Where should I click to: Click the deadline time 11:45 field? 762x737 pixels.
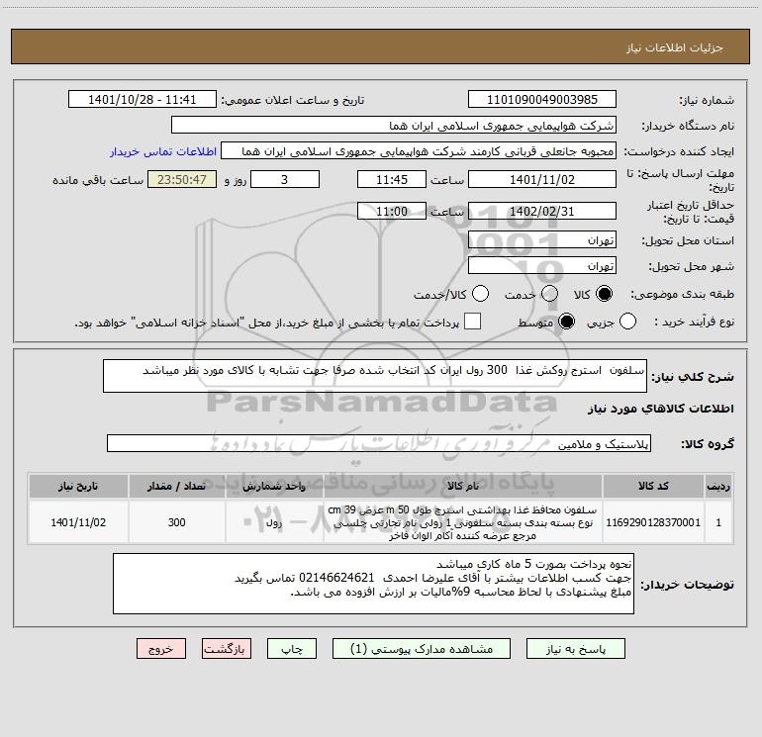point(392,179)
